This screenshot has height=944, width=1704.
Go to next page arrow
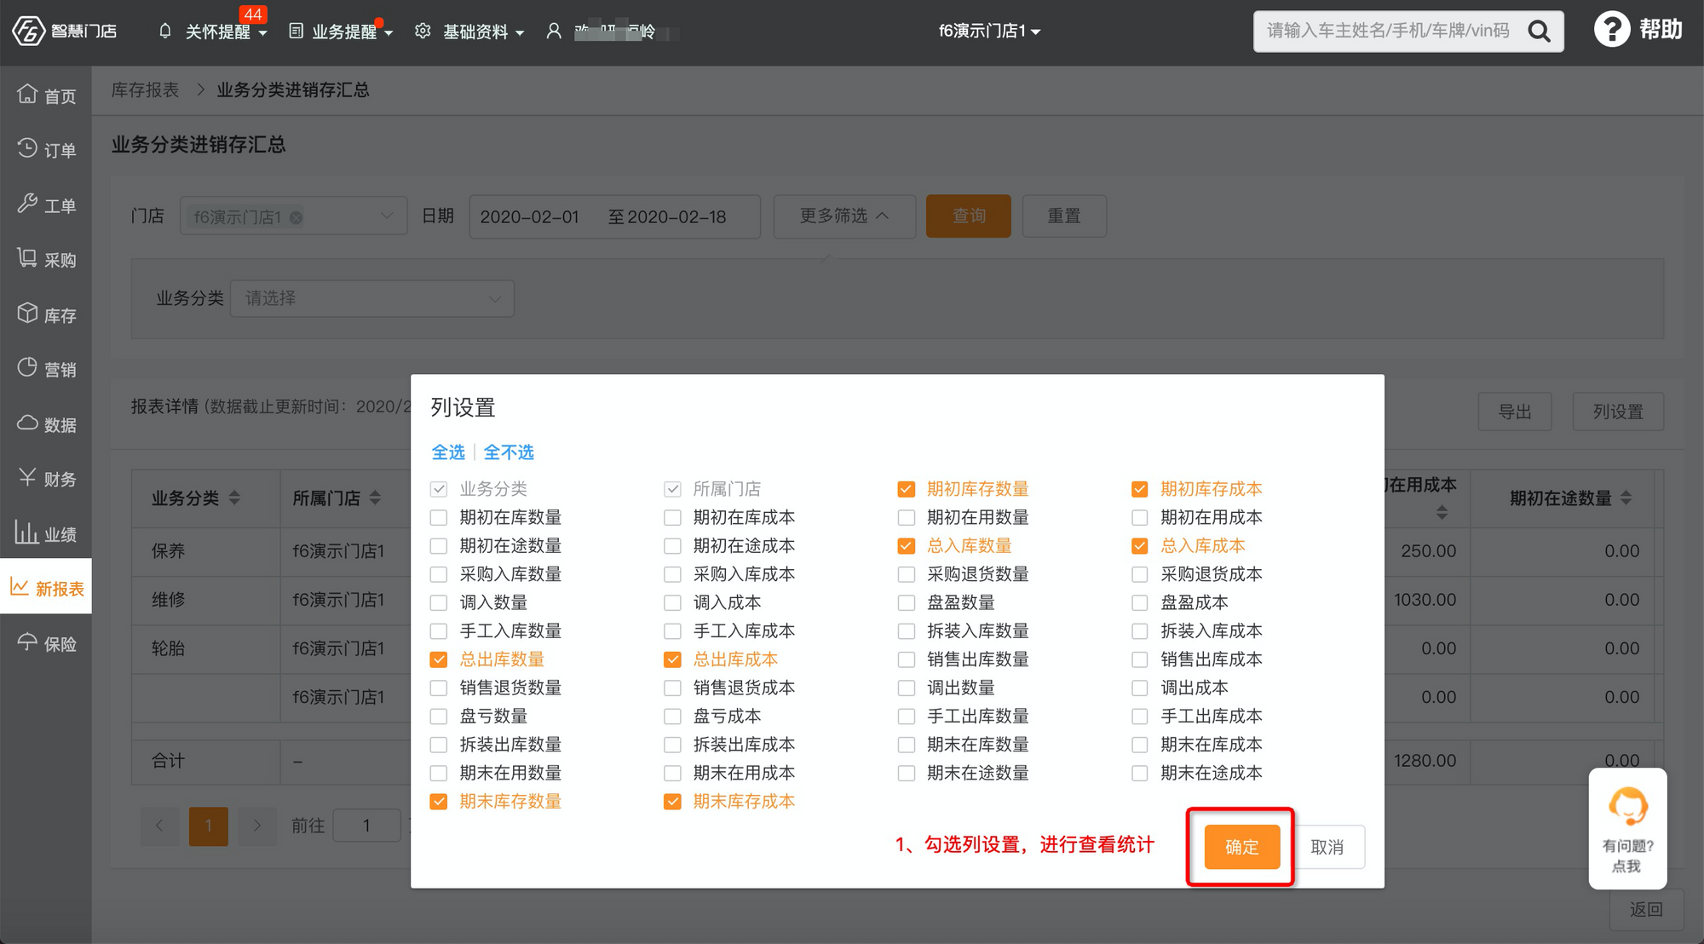click(256, 826)
